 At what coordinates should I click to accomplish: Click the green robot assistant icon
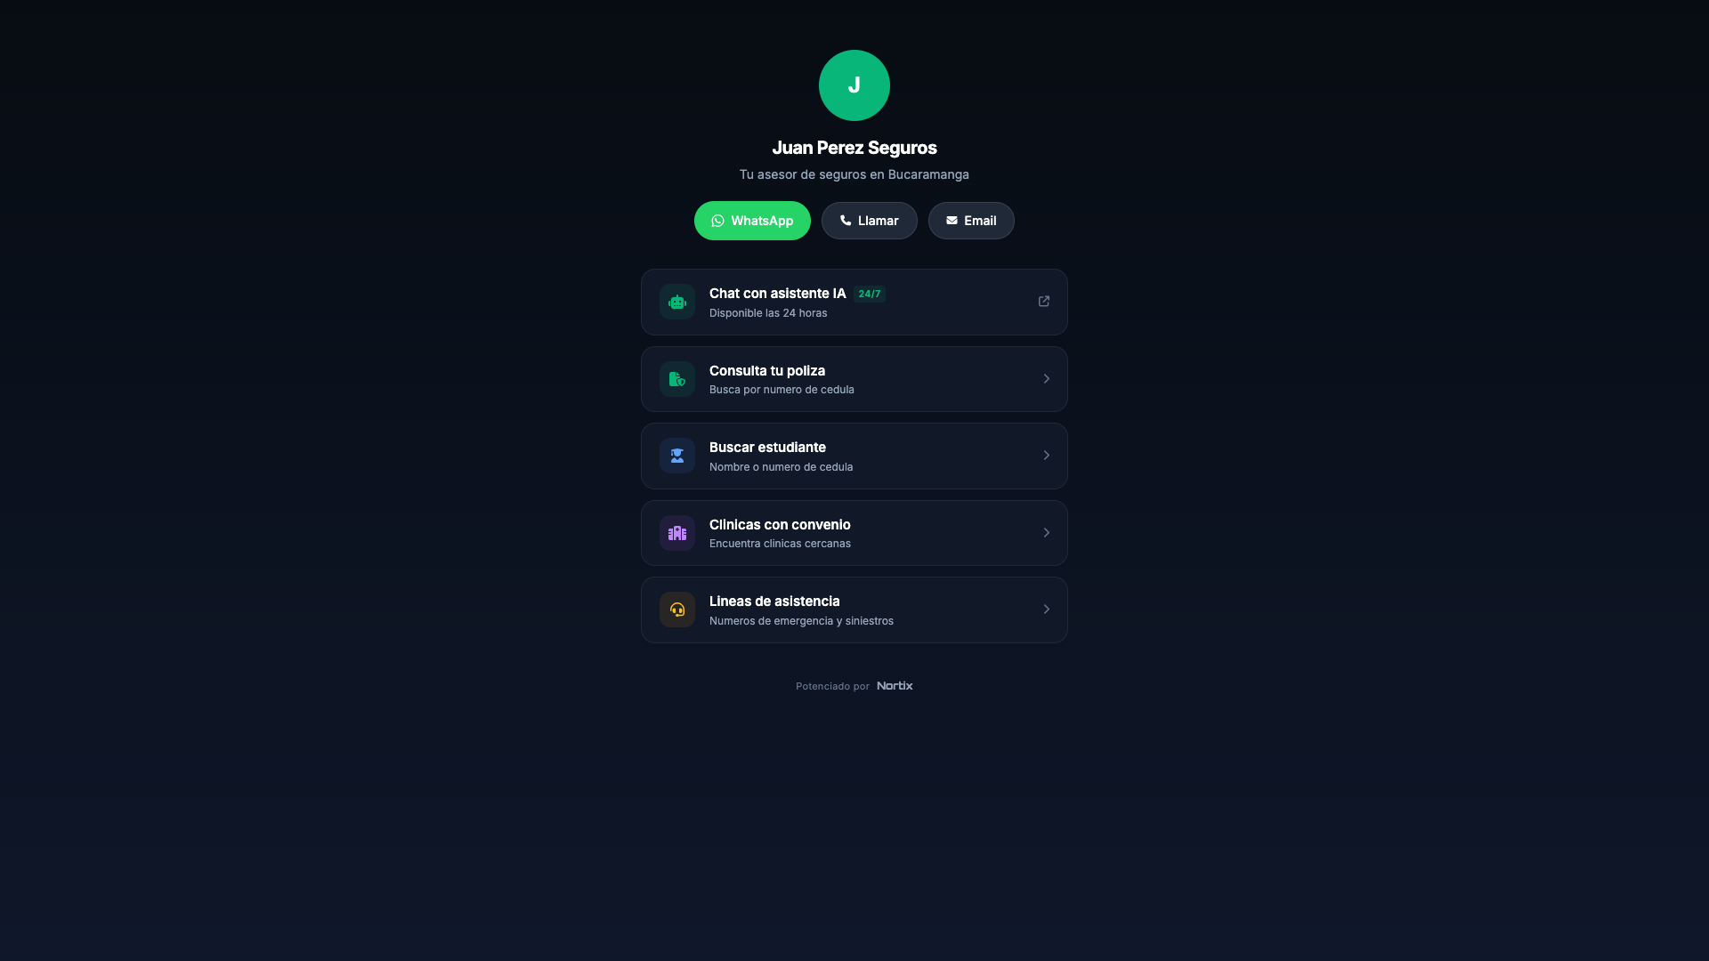coord(676,301)
